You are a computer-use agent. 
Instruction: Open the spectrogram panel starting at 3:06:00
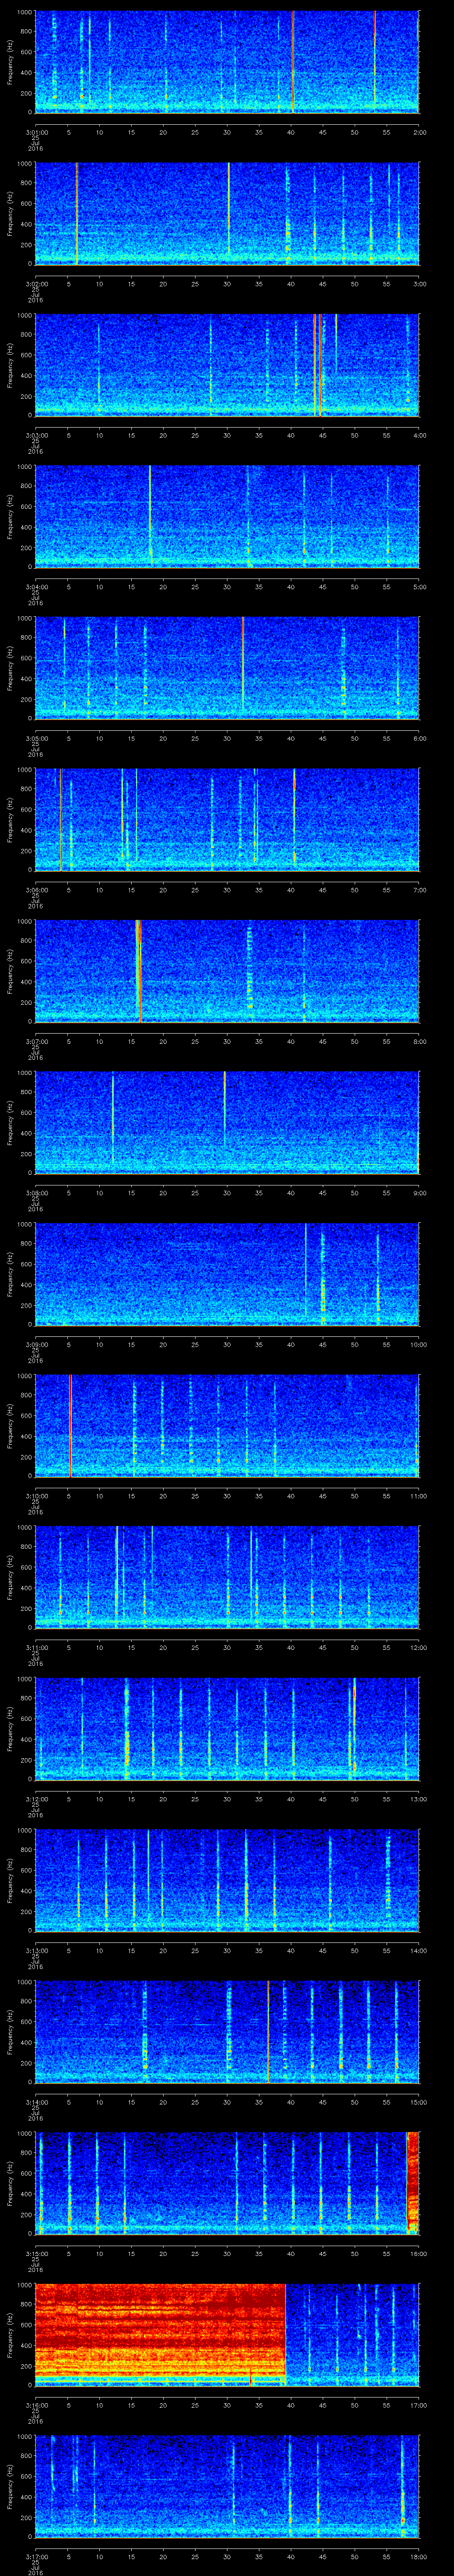pyautogui.click(x=227, y=819)
